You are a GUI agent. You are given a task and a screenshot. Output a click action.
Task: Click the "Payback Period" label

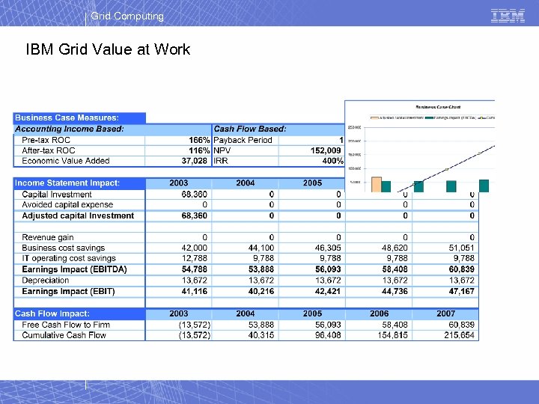pos(243,140)
